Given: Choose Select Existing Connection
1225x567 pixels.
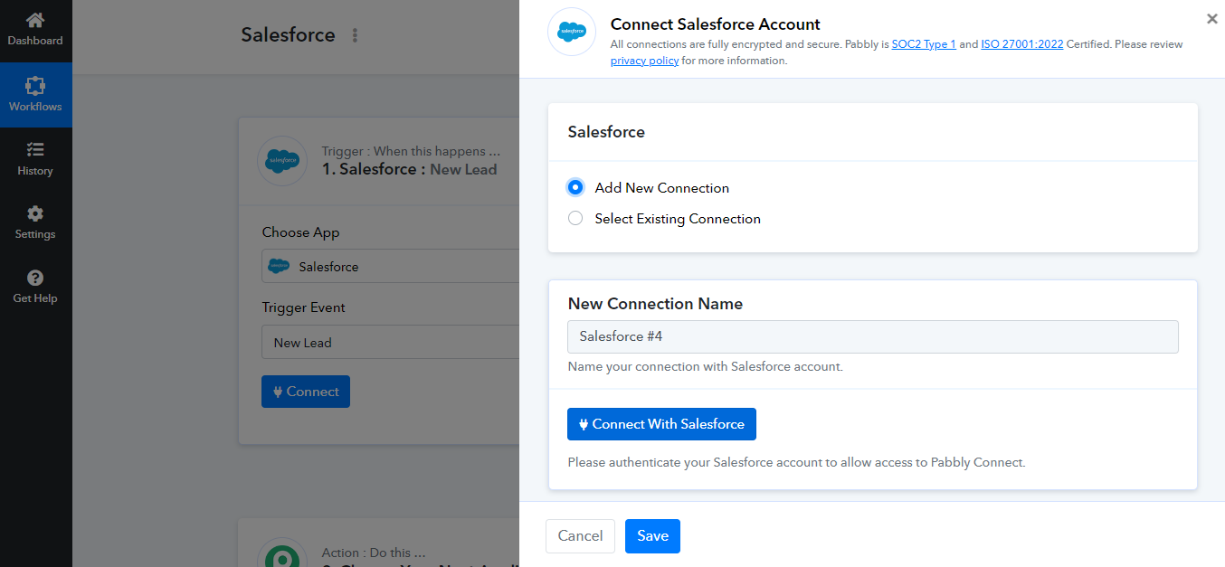Looking at the screenshot, I should click(575, 218).
